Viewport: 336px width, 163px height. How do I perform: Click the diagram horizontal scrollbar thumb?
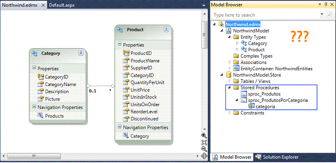34,156
